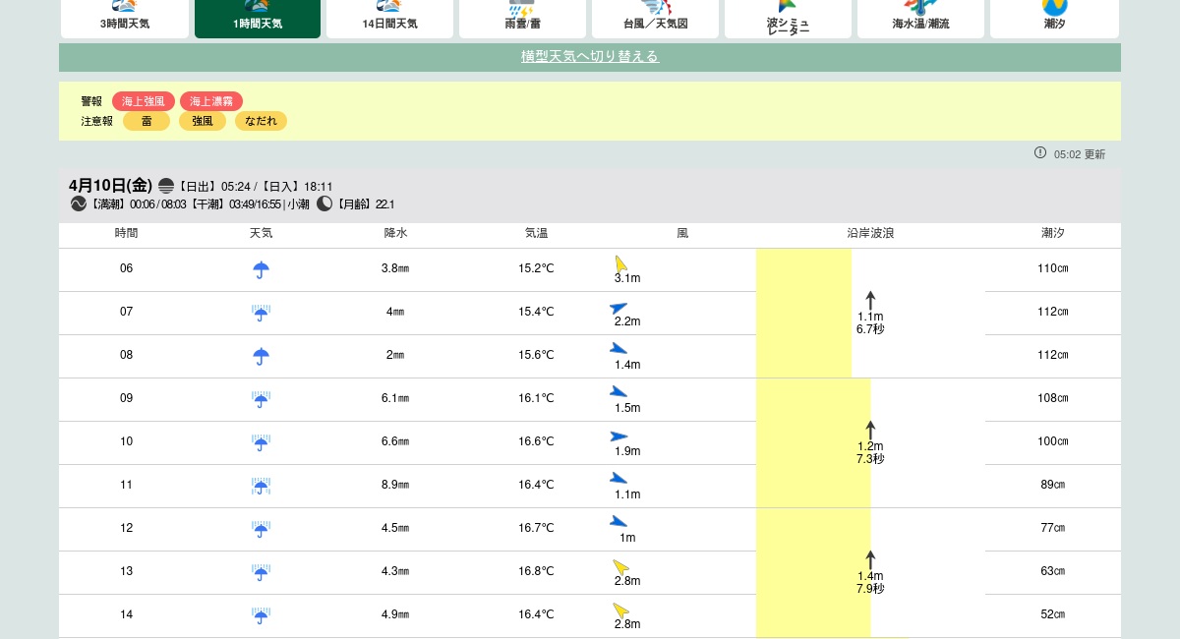Click the umbrella icon at 06
The height and width of the screenshot is (639, 1180).
261,269
